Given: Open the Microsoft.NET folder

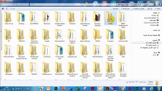Looking at the screenshot, I should click(60, 69).
